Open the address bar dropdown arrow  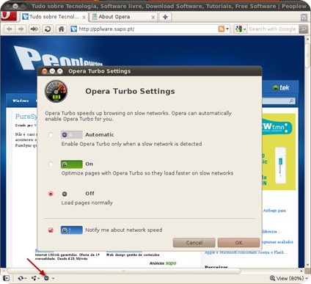227,29
